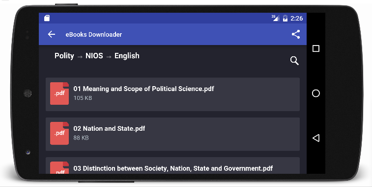
Task: Open 02 Nation and State.pdf
Action: tap(172, 134)
